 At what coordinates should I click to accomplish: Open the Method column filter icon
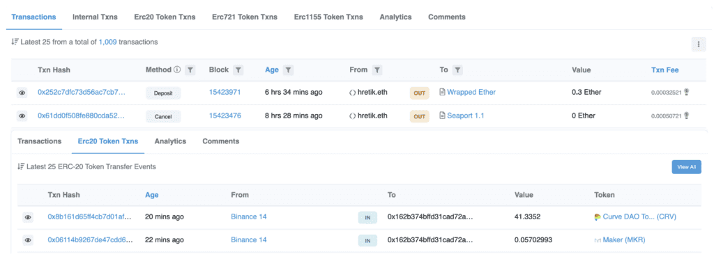click(190, 70)
